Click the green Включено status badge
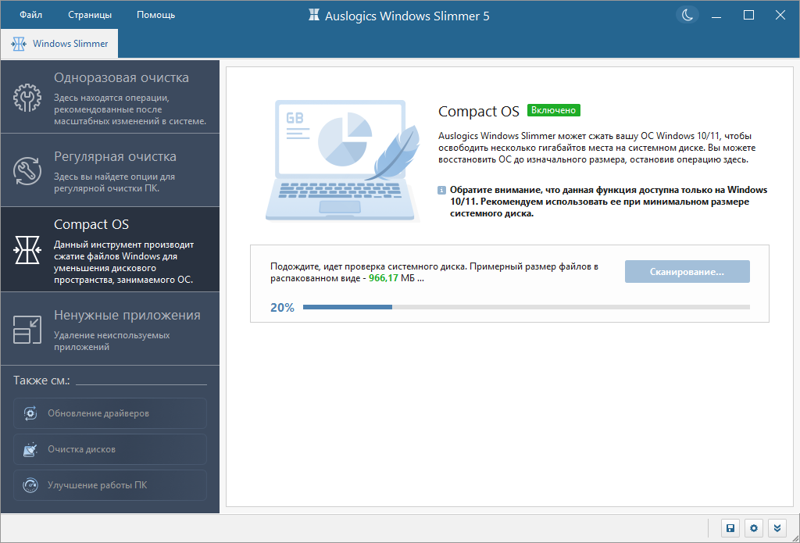Screen dimensions: 800x543 pos(554,110)
